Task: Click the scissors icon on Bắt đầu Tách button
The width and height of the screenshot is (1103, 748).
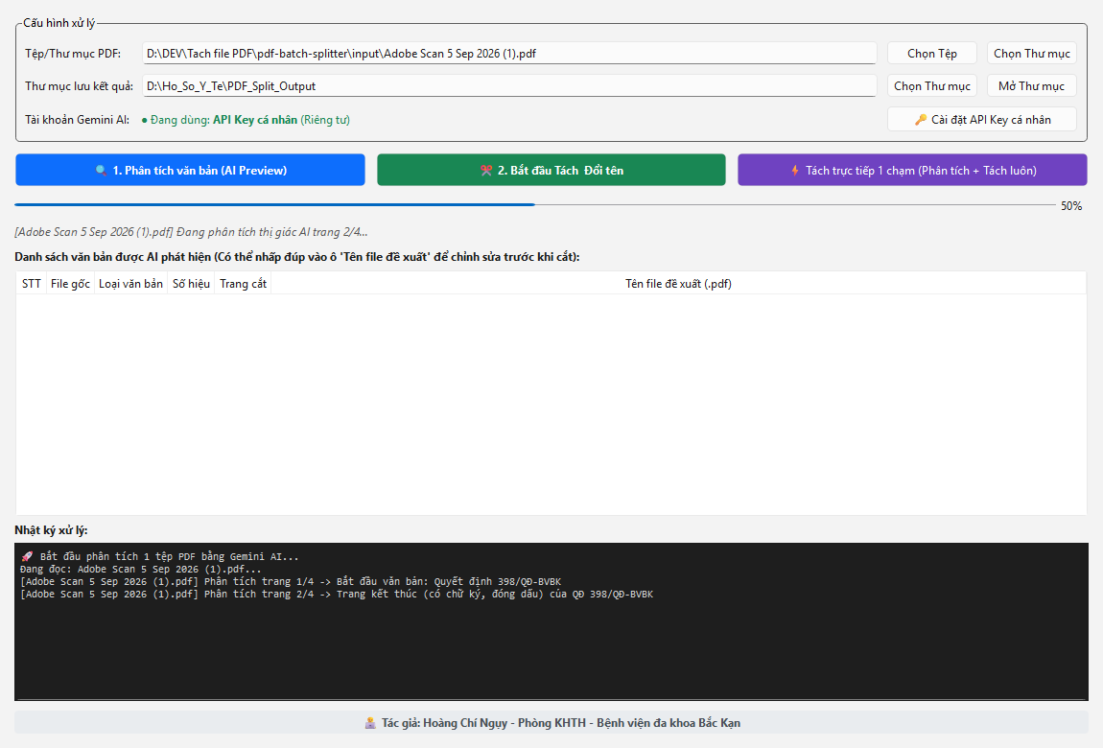Action: coord(486,170)
